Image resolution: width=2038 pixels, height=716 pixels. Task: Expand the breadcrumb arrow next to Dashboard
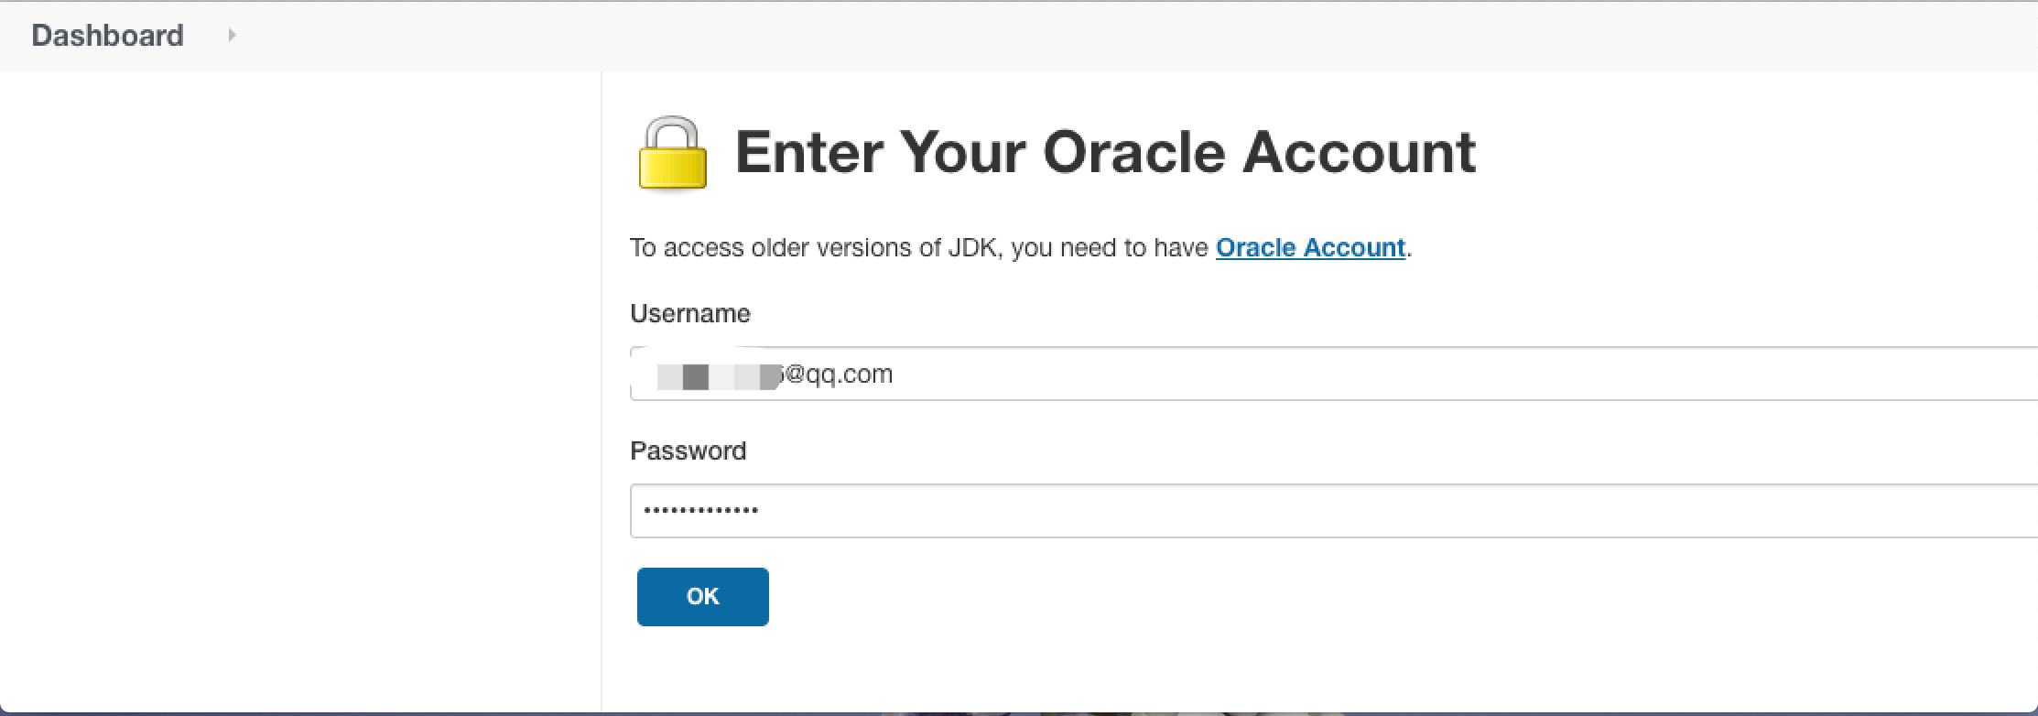tap(232, 35)
